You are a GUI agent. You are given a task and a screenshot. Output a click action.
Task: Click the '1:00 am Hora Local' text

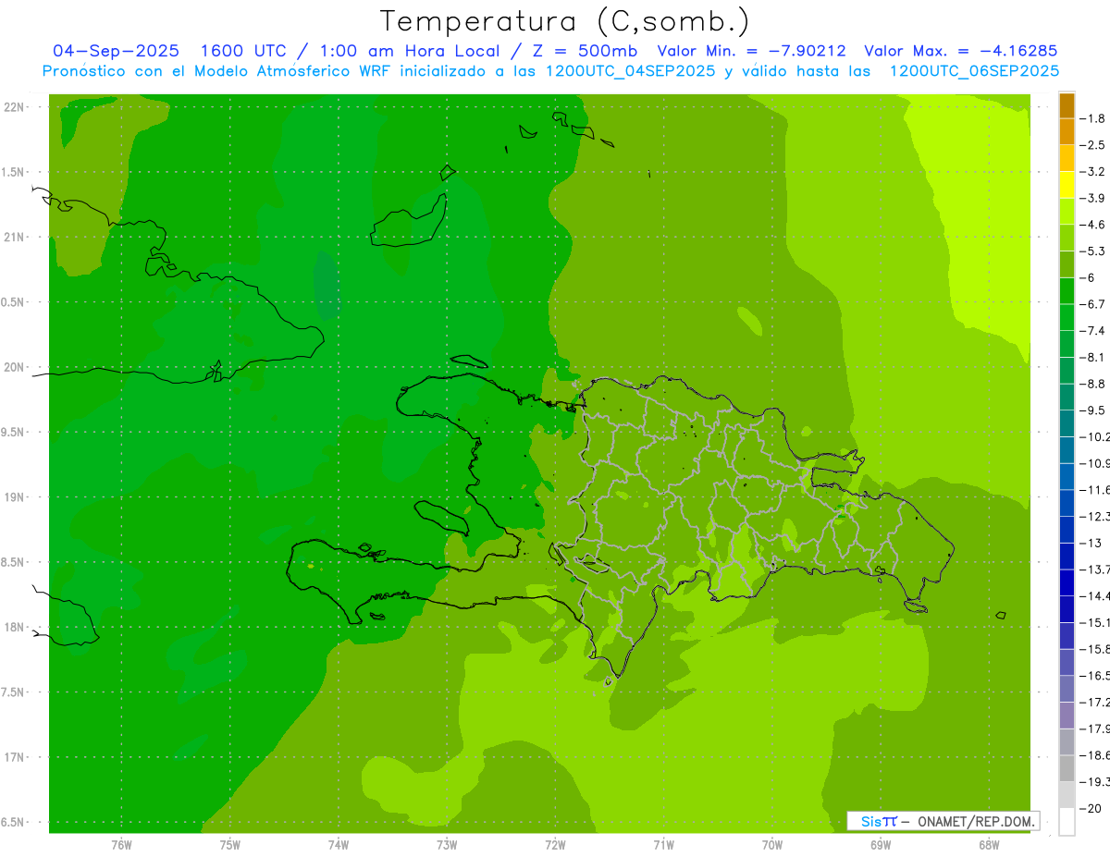[x=411, y=51]
